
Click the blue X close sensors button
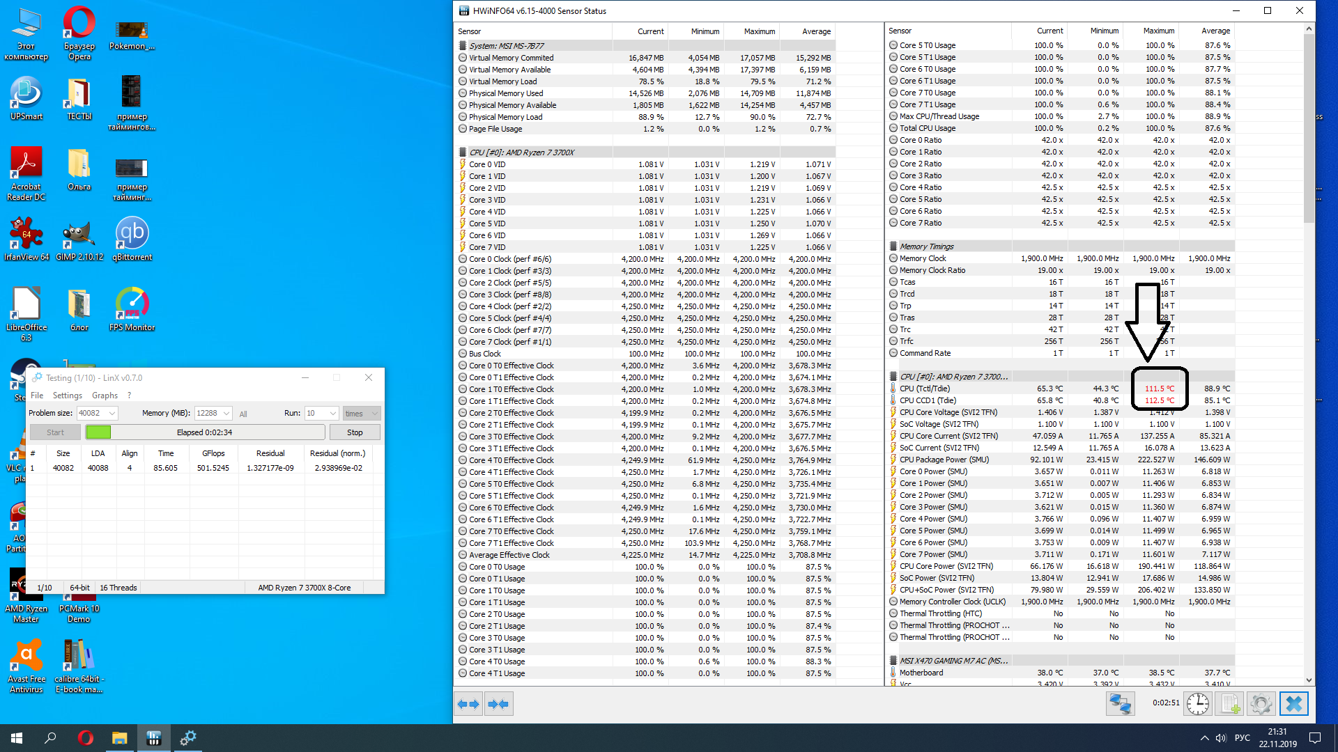click(1293, 704)
